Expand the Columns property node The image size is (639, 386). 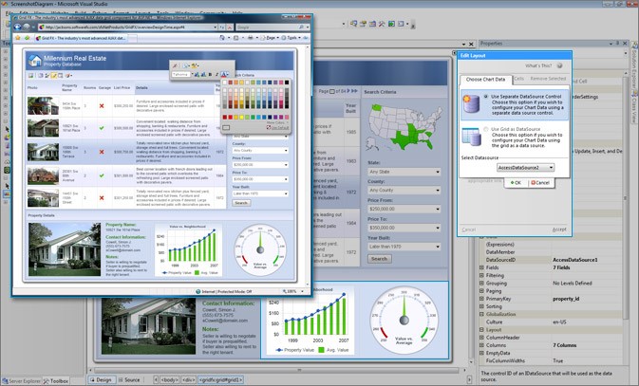tap(481, 345)
